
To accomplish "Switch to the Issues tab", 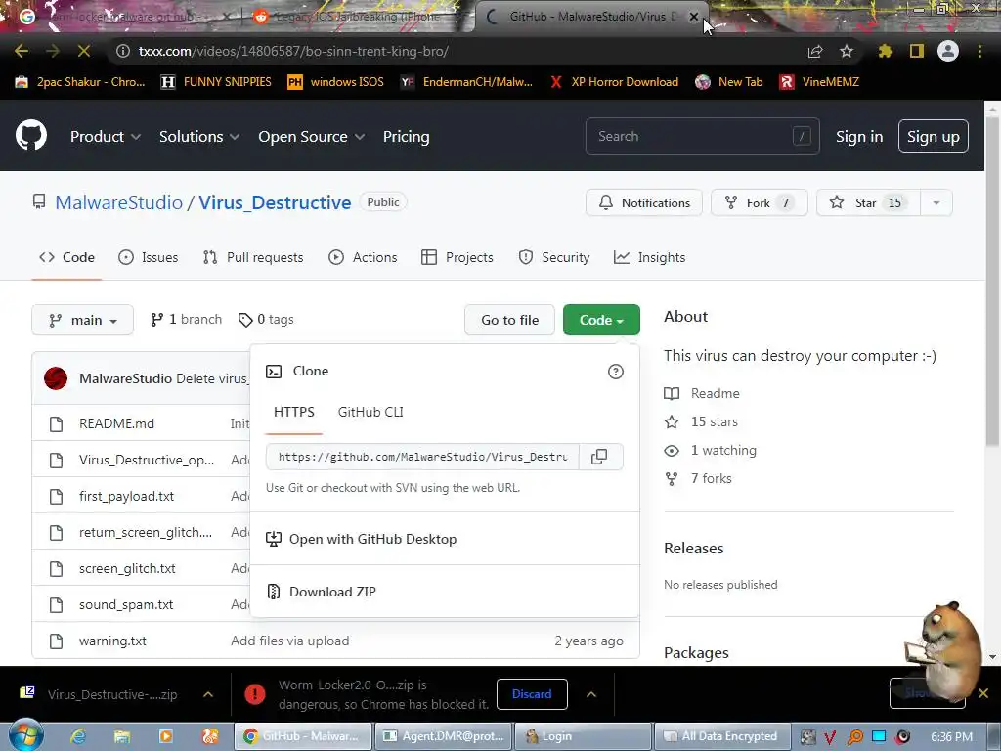I will point(149,257).
